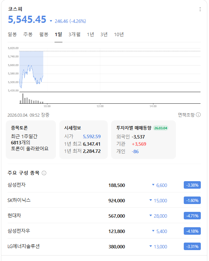Select the 1일 chart tab
Viewport: 209px width, 261px height.
[58, 34]
